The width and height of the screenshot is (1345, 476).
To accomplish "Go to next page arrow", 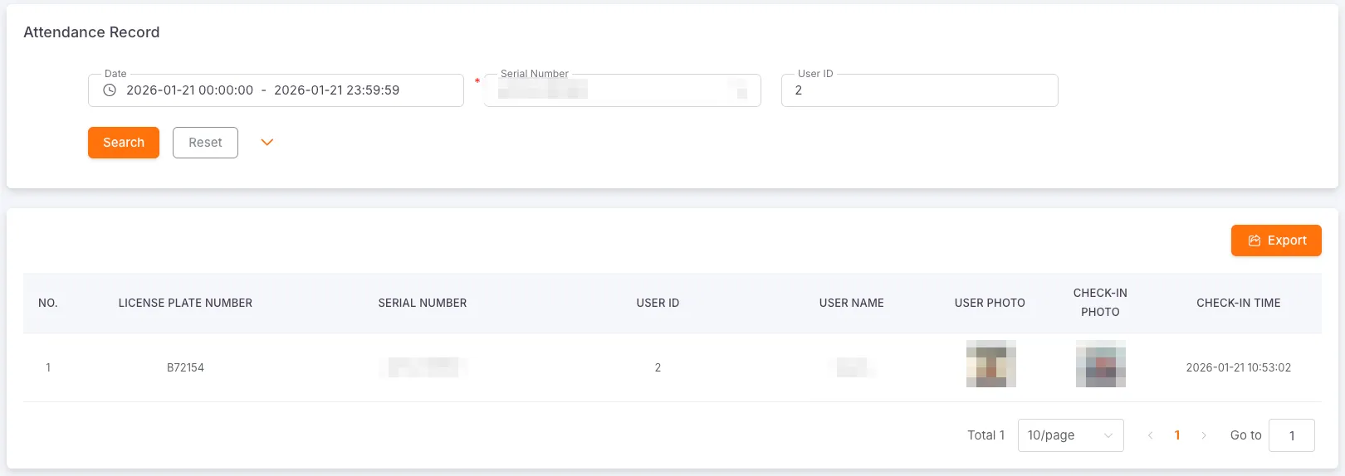I will (x=1204, y=435).
